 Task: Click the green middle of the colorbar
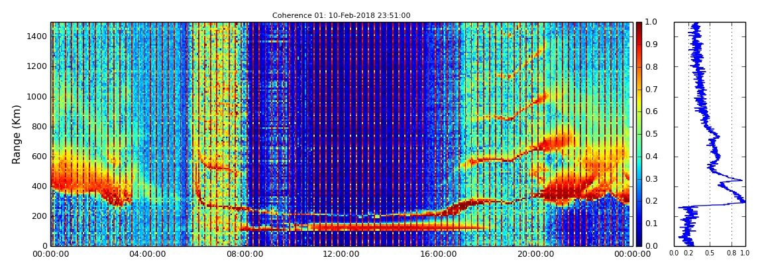pyautogui.click(x=639, y=134)
